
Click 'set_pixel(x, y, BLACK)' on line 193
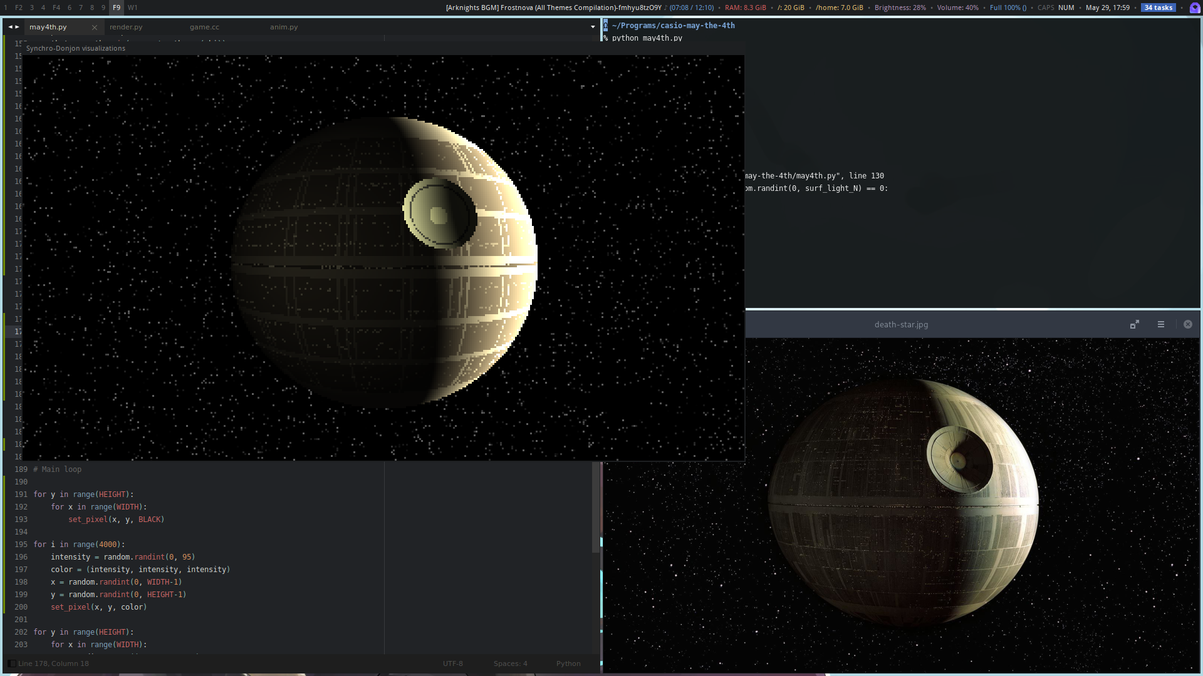click(x=117, y=520)
